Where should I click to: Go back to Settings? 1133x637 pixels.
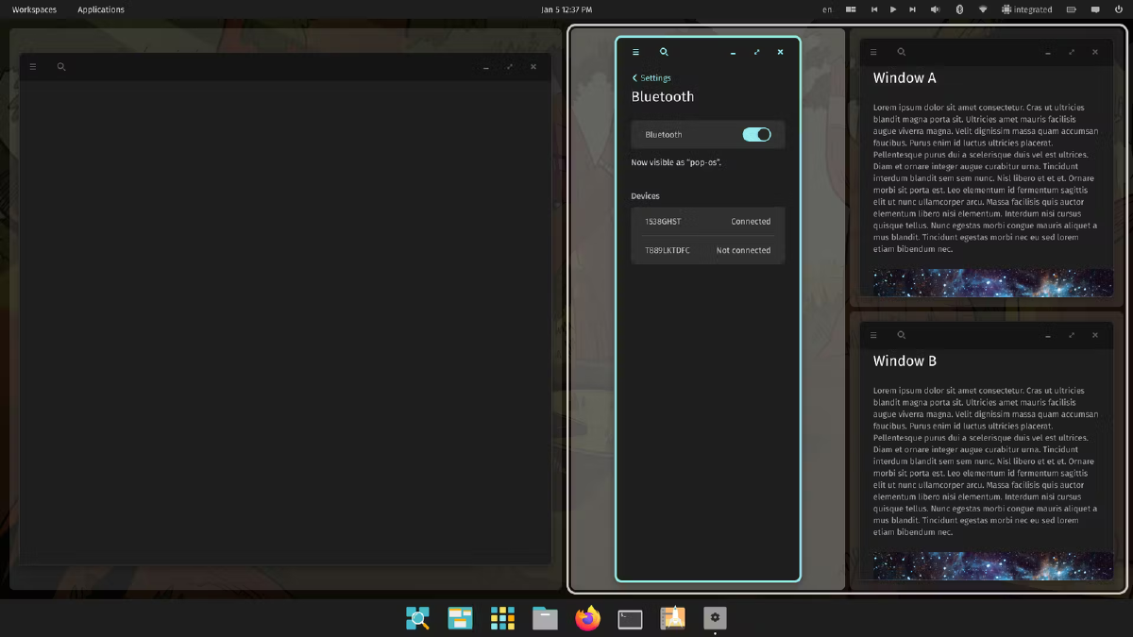click(x=651, y=78)
